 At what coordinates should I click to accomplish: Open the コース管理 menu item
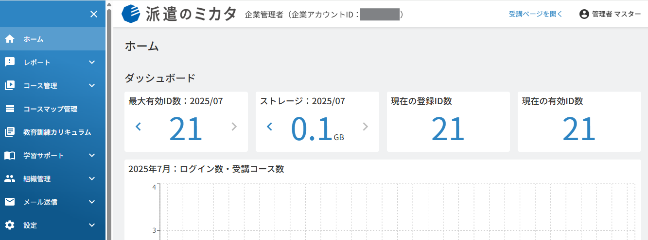click(53, 86)
